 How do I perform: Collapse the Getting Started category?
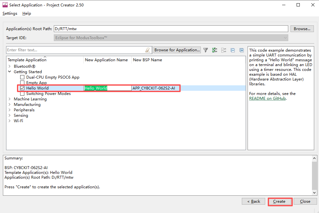[10, 72]
